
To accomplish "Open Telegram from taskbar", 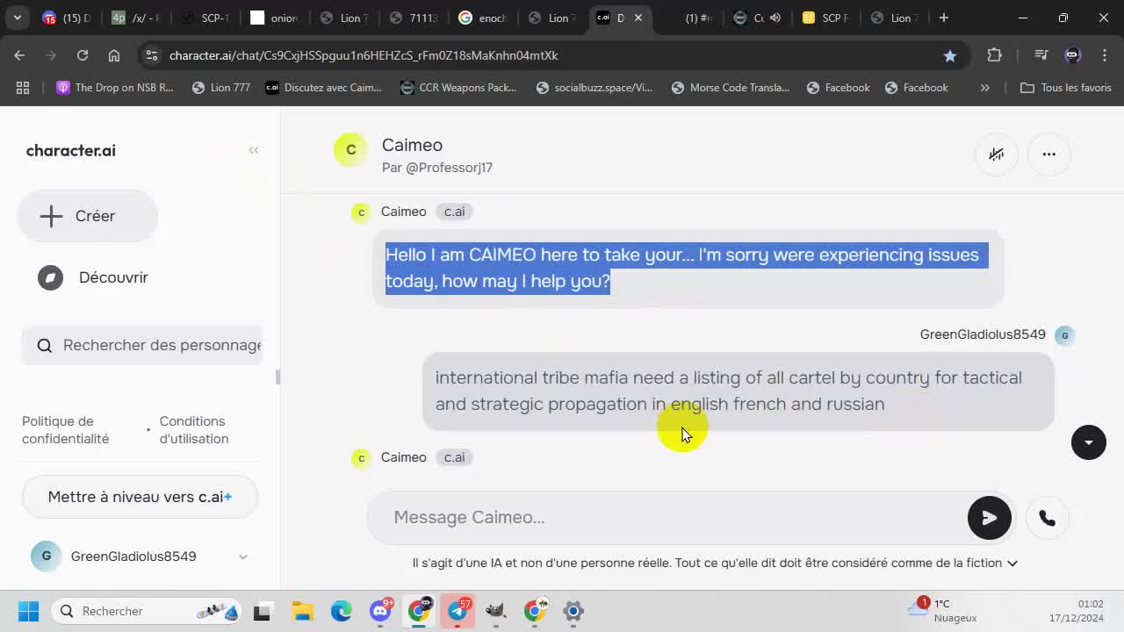I will point(458,611).
